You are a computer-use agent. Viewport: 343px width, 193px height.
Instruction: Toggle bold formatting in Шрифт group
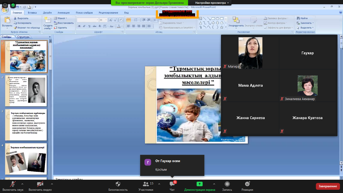click(79, 26)
